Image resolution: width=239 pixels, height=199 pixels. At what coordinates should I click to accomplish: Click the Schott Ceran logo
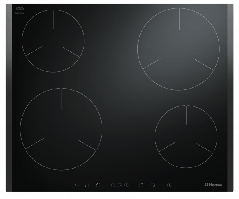point(19,8)
